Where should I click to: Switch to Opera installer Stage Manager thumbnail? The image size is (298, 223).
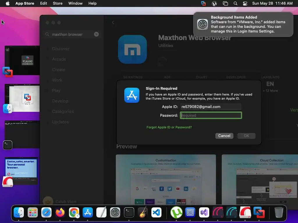[x=21, y=171]
